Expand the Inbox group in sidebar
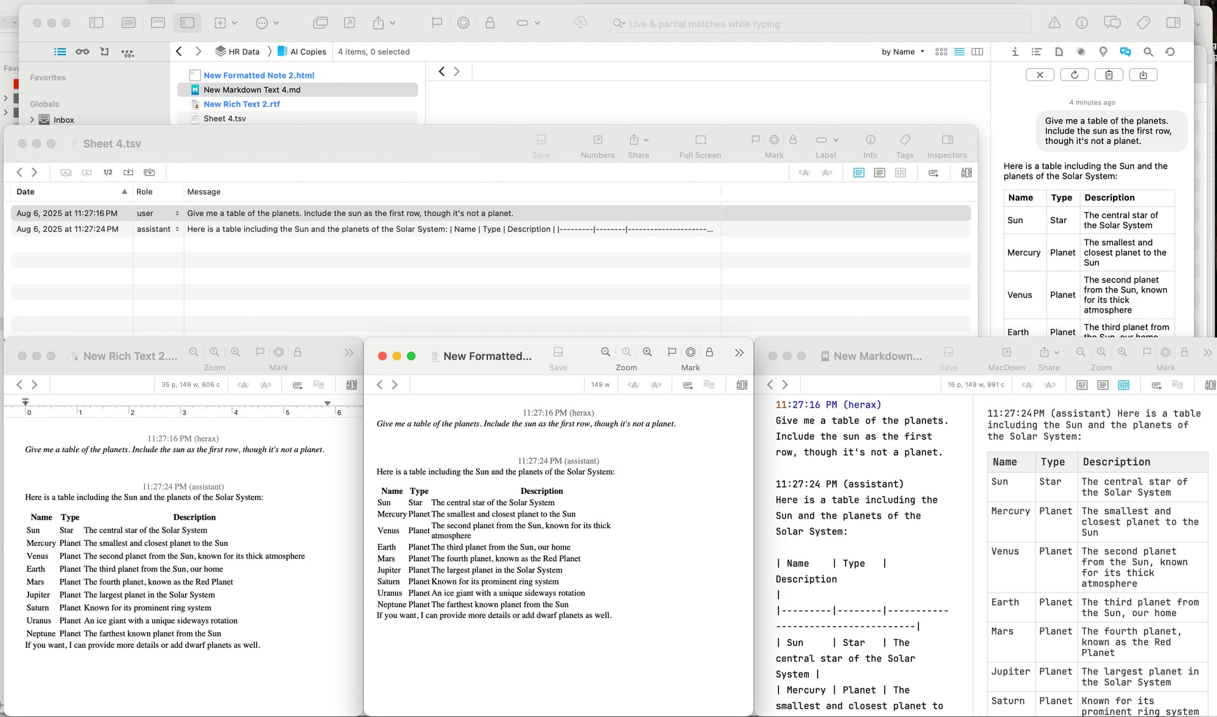This screenshot has width=1217, height=717. point(32,120)
